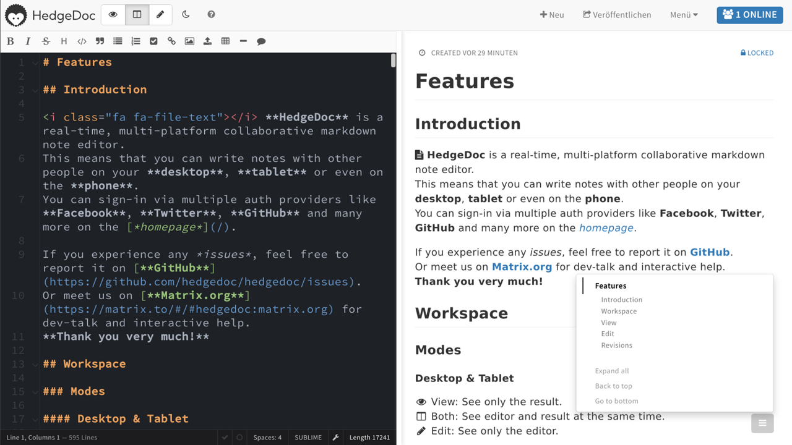Select Workspace in the table of contents

(x=619, y=311)
